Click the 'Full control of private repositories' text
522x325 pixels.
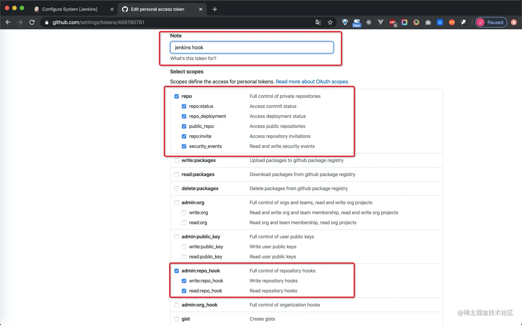click(285, 96)
